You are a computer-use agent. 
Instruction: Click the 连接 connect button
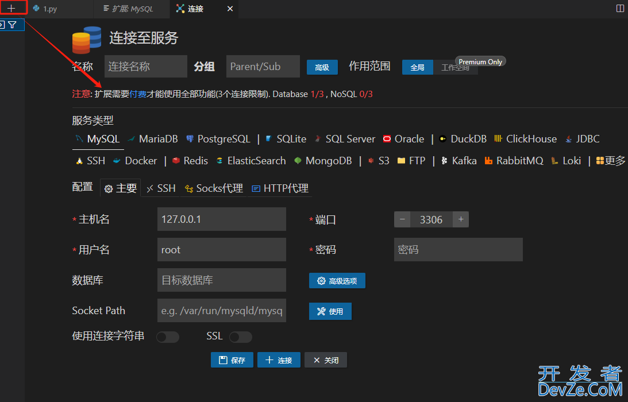279,360
